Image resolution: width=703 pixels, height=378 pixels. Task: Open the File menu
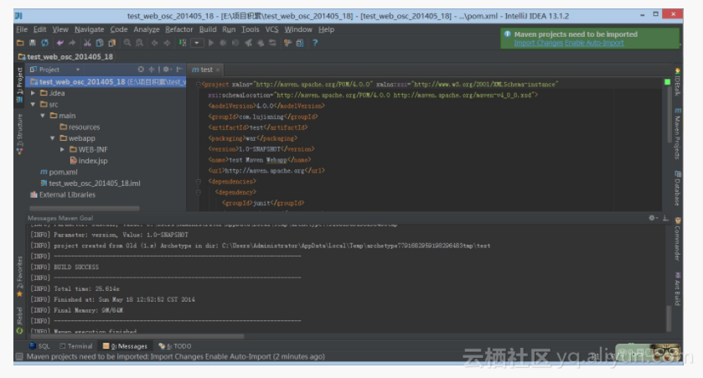click(22, 29)
